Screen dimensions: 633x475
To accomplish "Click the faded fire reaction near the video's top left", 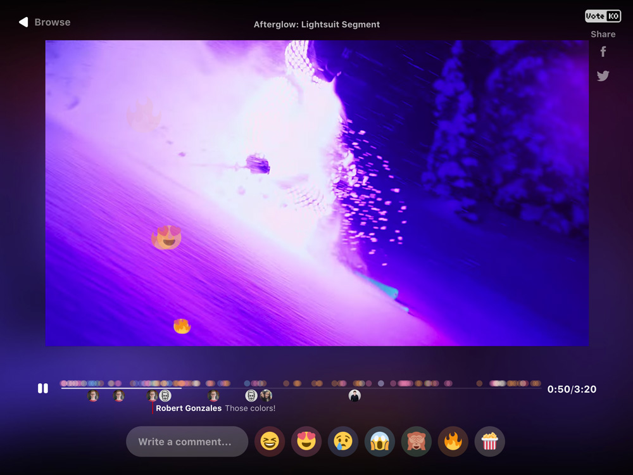I will pos(144,115).
